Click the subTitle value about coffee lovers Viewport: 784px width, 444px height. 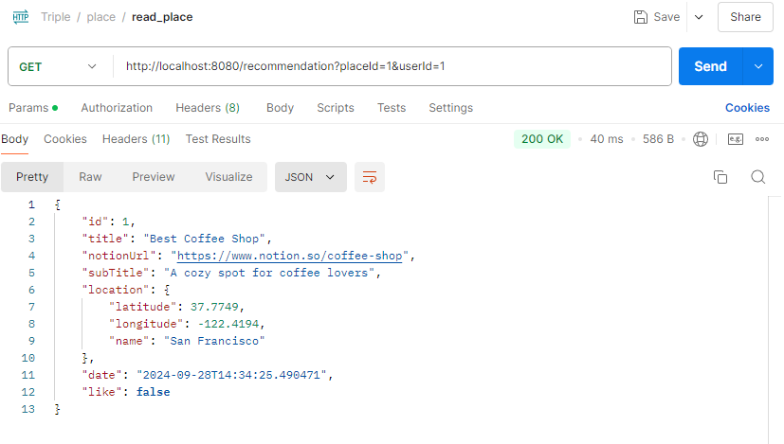269,273
